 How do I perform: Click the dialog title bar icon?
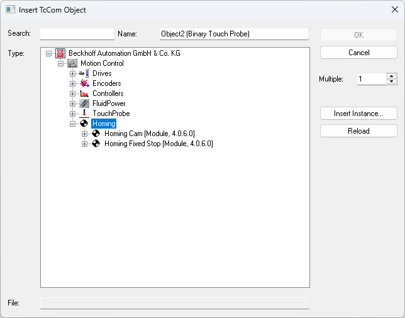tap(10, 10)
